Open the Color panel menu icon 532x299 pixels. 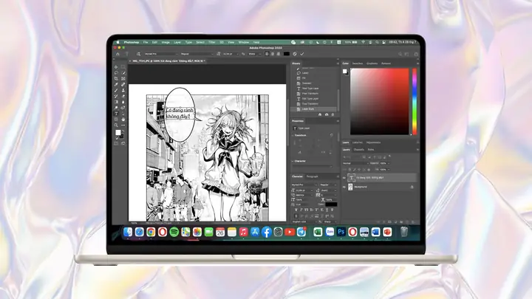click(417, 63)
